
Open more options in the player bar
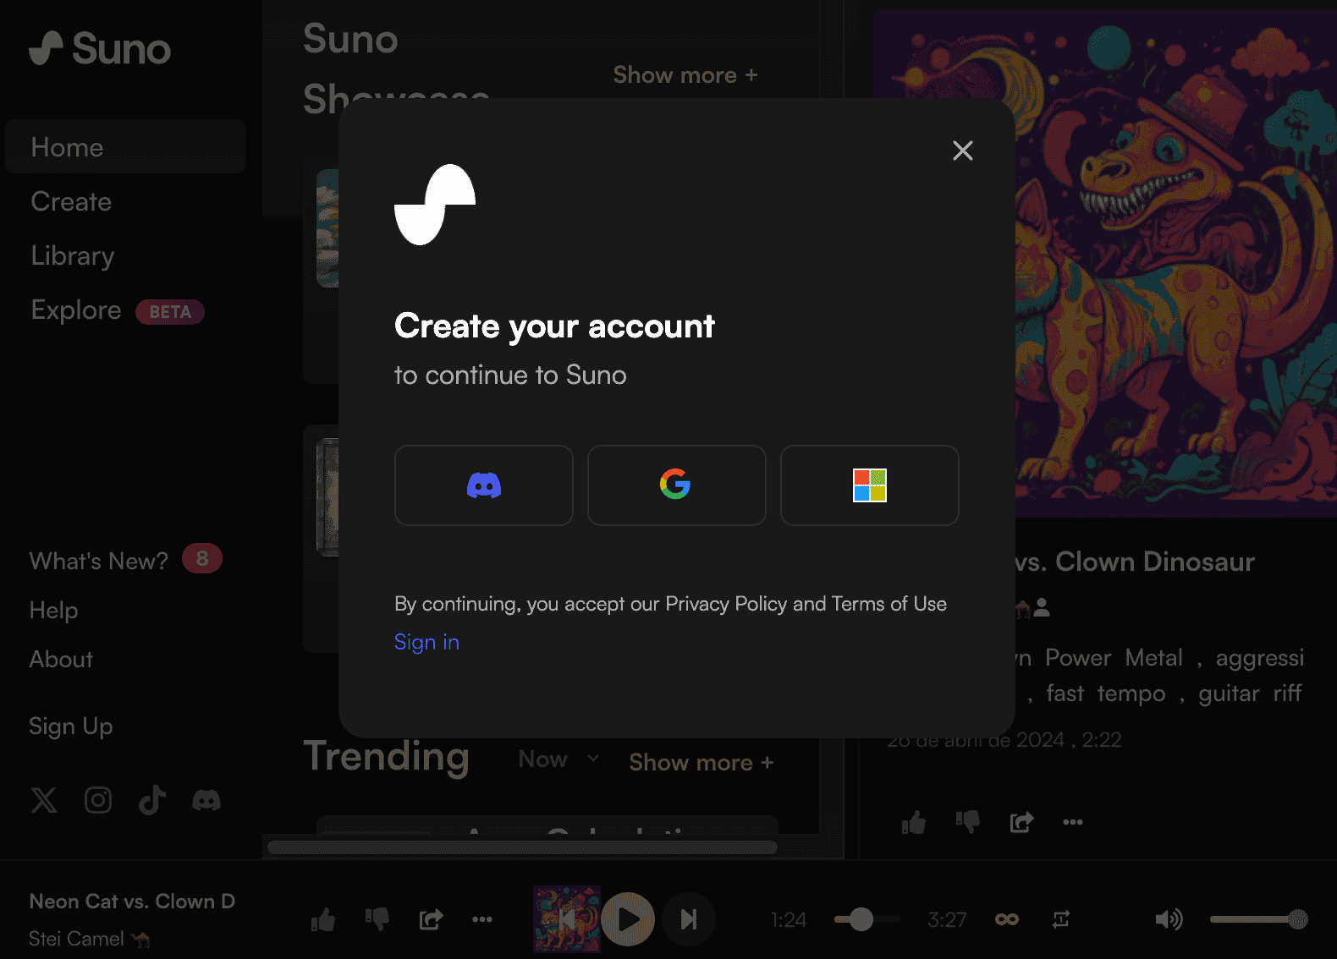click(482, 919)
